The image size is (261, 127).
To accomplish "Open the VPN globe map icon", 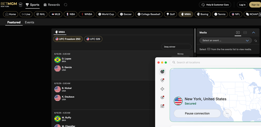I will [162, 72].
